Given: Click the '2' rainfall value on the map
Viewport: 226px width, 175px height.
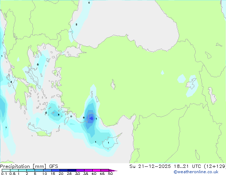Looking at the screenshot, I should pos(58,115).
